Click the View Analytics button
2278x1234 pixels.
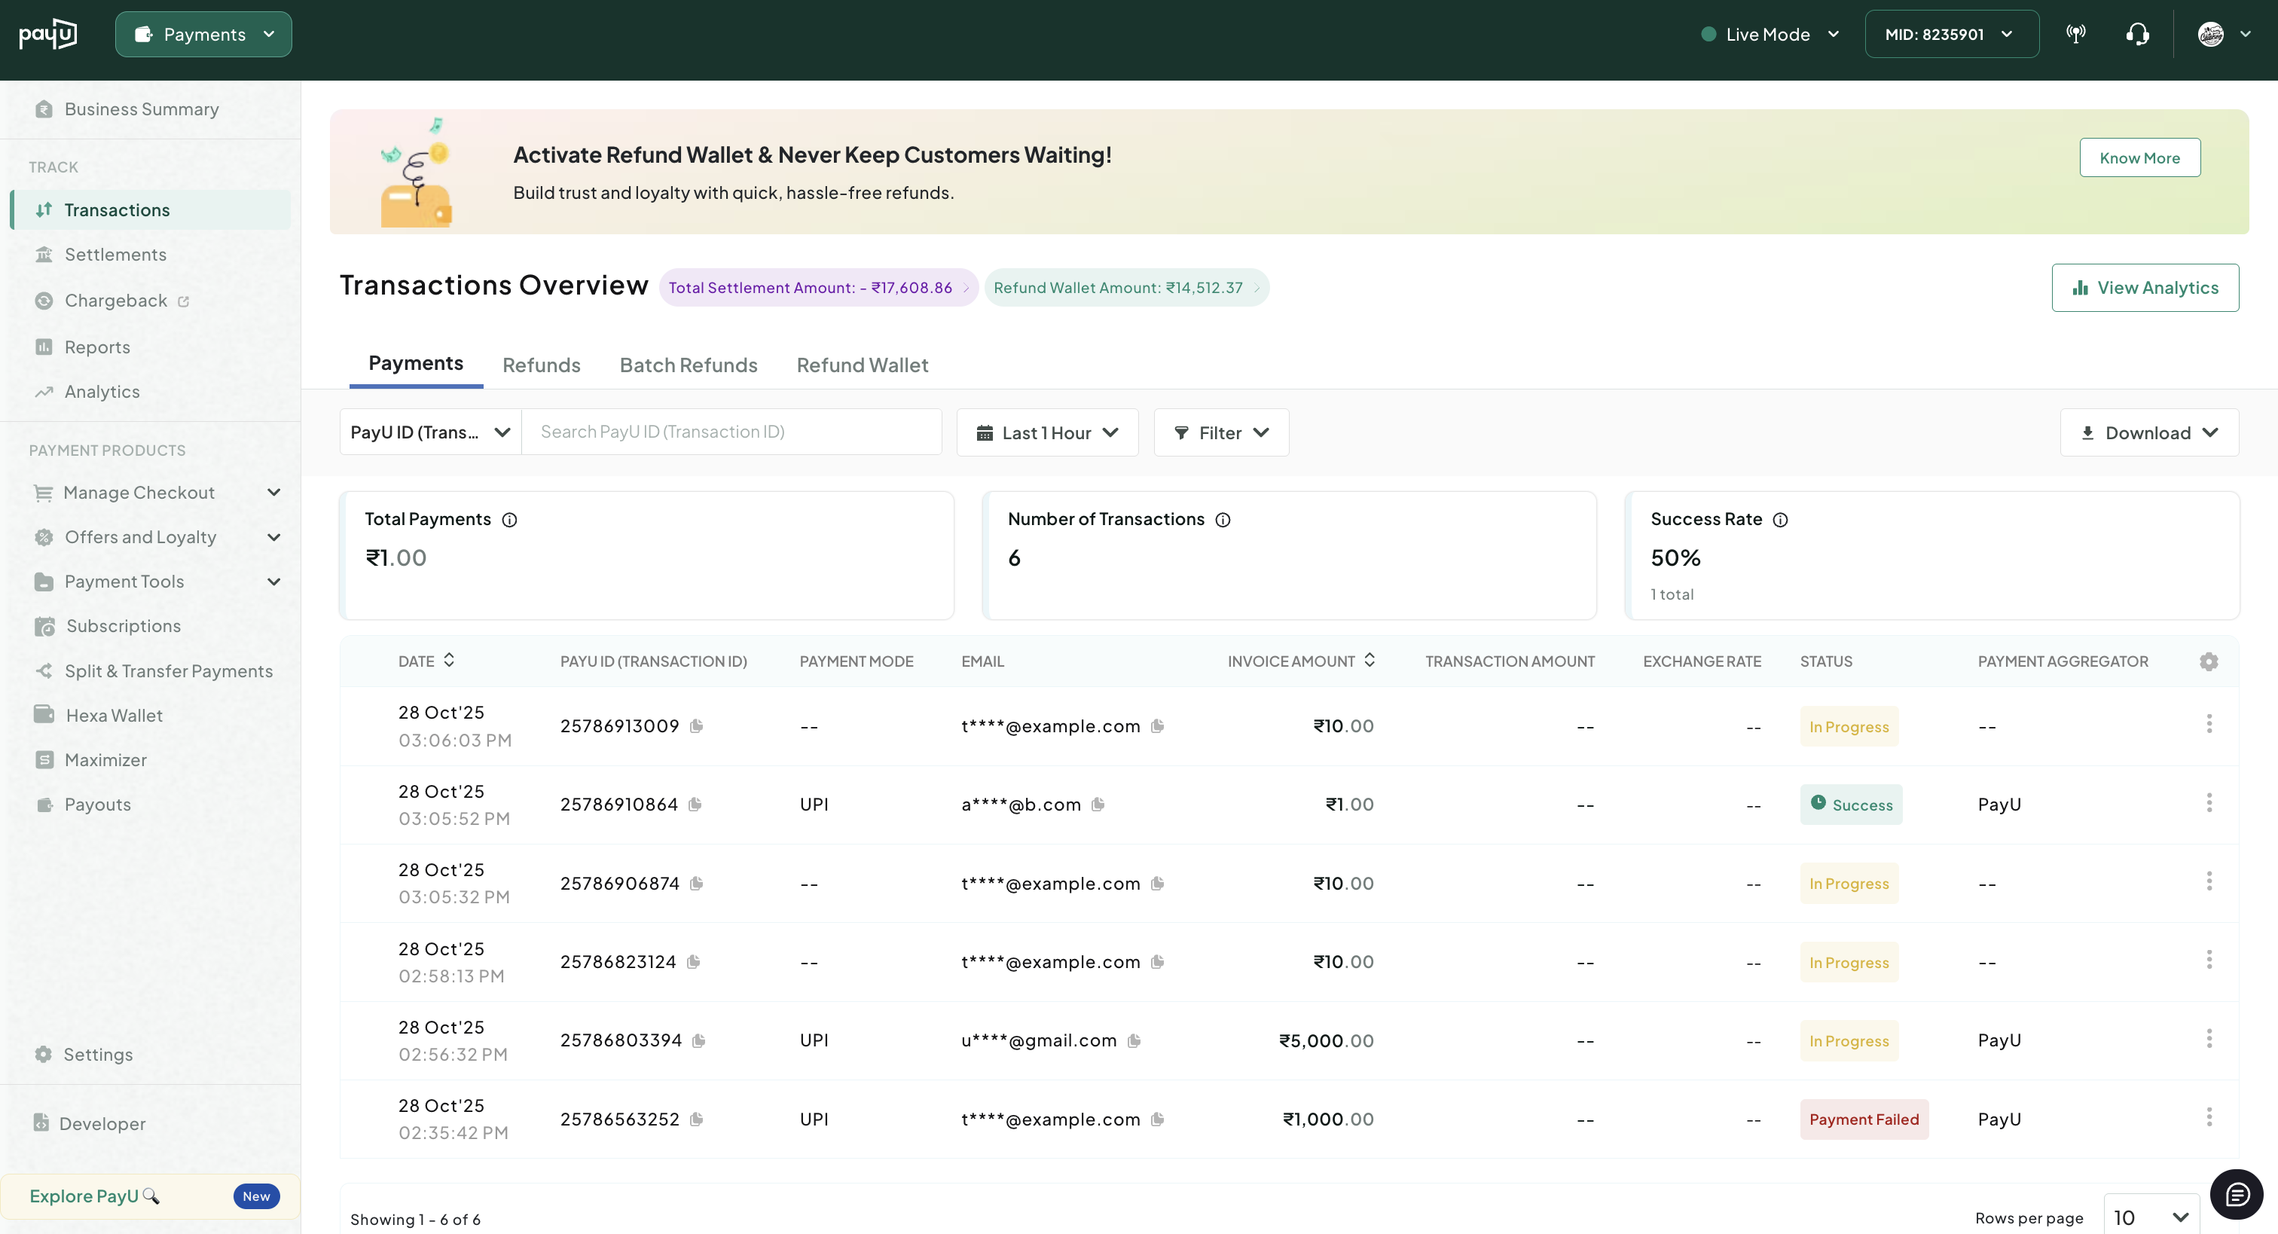click(2145, 288)
